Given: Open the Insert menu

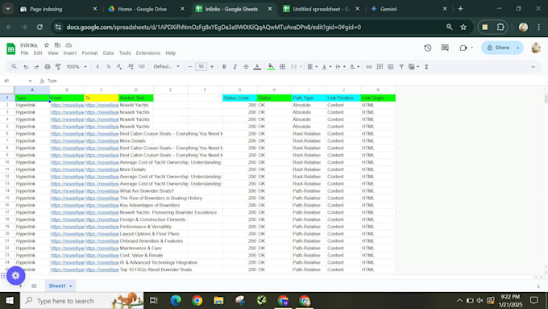Looking at the screenshot, I should pos(70,52).
